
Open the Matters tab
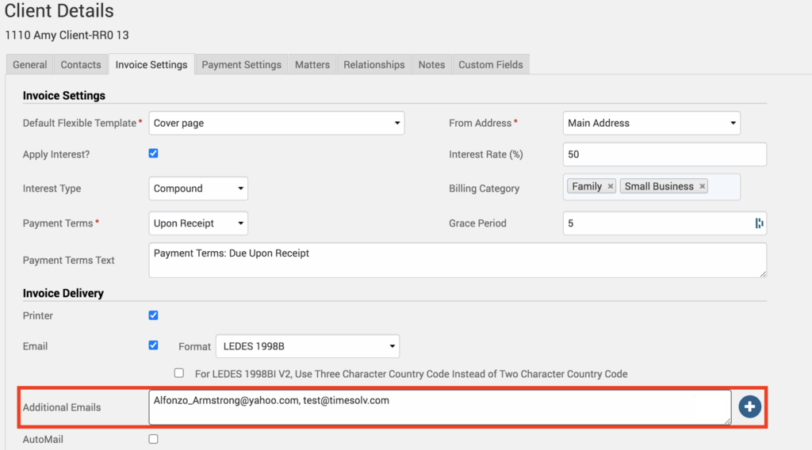point(312,65)
